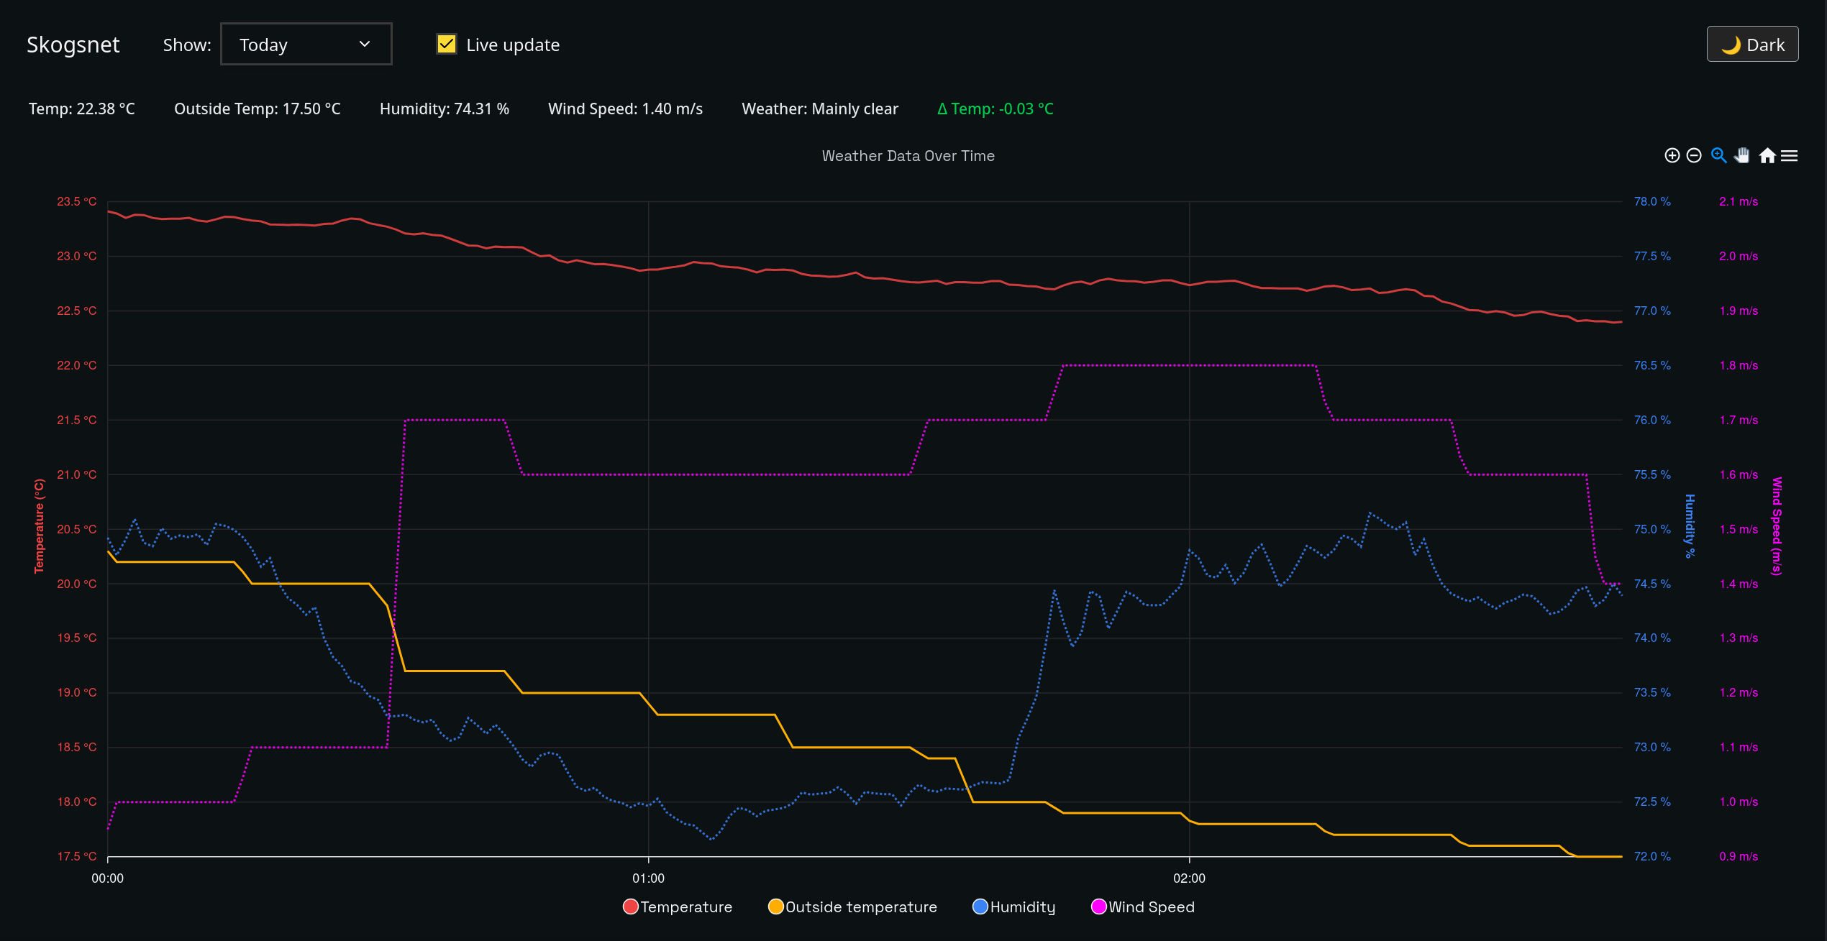Toggle the Live update checkbox
1827x941 pixels.
tap(446, 44)
